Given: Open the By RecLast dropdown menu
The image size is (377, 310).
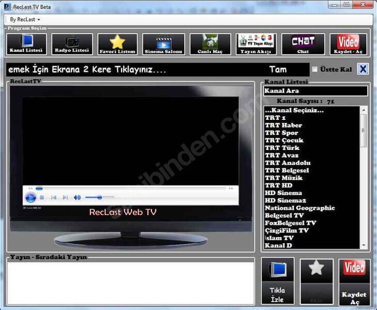Looking at the screenshot, I should pyautogui.click(x=25, y=20).
